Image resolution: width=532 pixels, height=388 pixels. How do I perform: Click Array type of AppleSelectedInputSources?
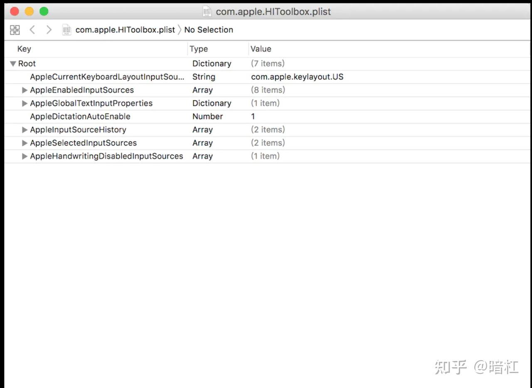click(x=202, y=143)
